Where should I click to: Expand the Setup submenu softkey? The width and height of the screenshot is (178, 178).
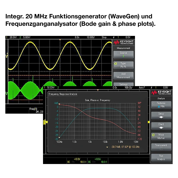(161, 115)
